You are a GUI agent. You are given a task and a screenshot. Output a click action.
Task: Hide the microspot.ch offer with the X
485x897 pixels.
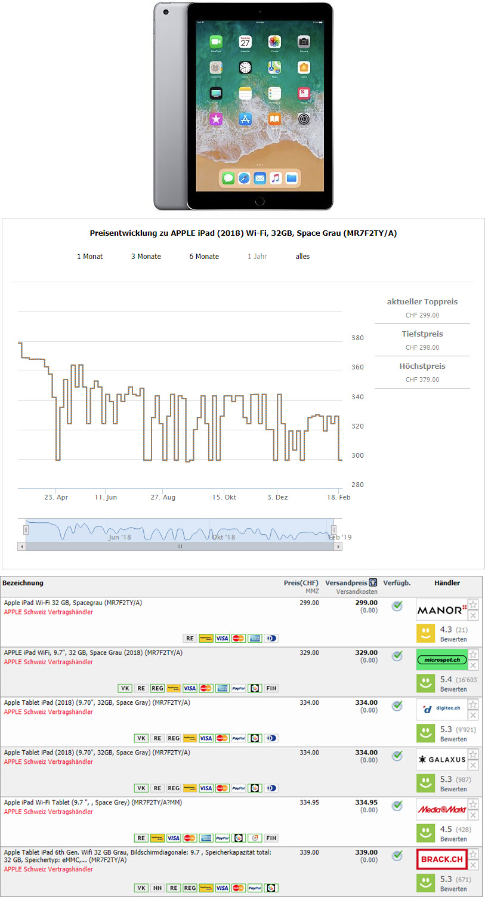point(473,665)
